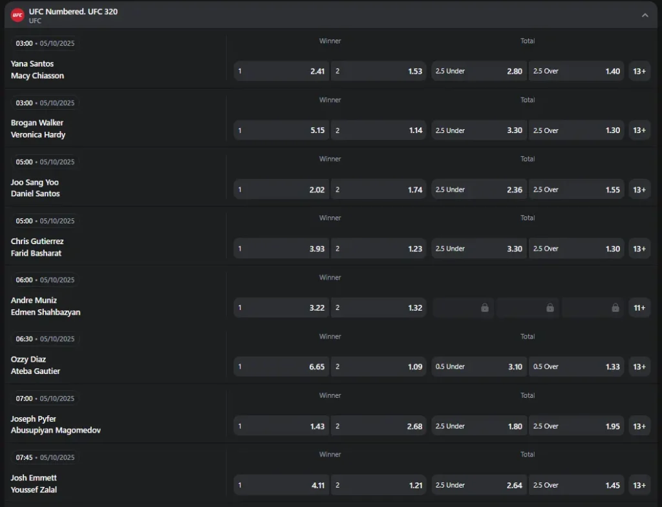662x507 pixels.
Task: Select Veronica Hardy winner odds 1.14
Action: (379, 130)
